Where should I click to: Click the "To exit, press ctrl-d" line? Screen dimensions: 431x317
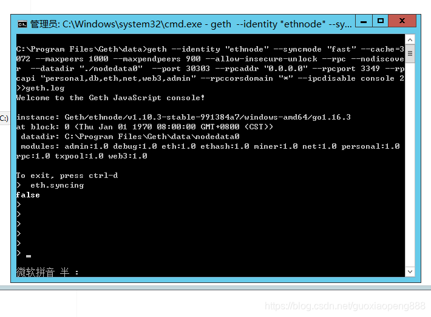pyautogui.click(x=67, y=176)
